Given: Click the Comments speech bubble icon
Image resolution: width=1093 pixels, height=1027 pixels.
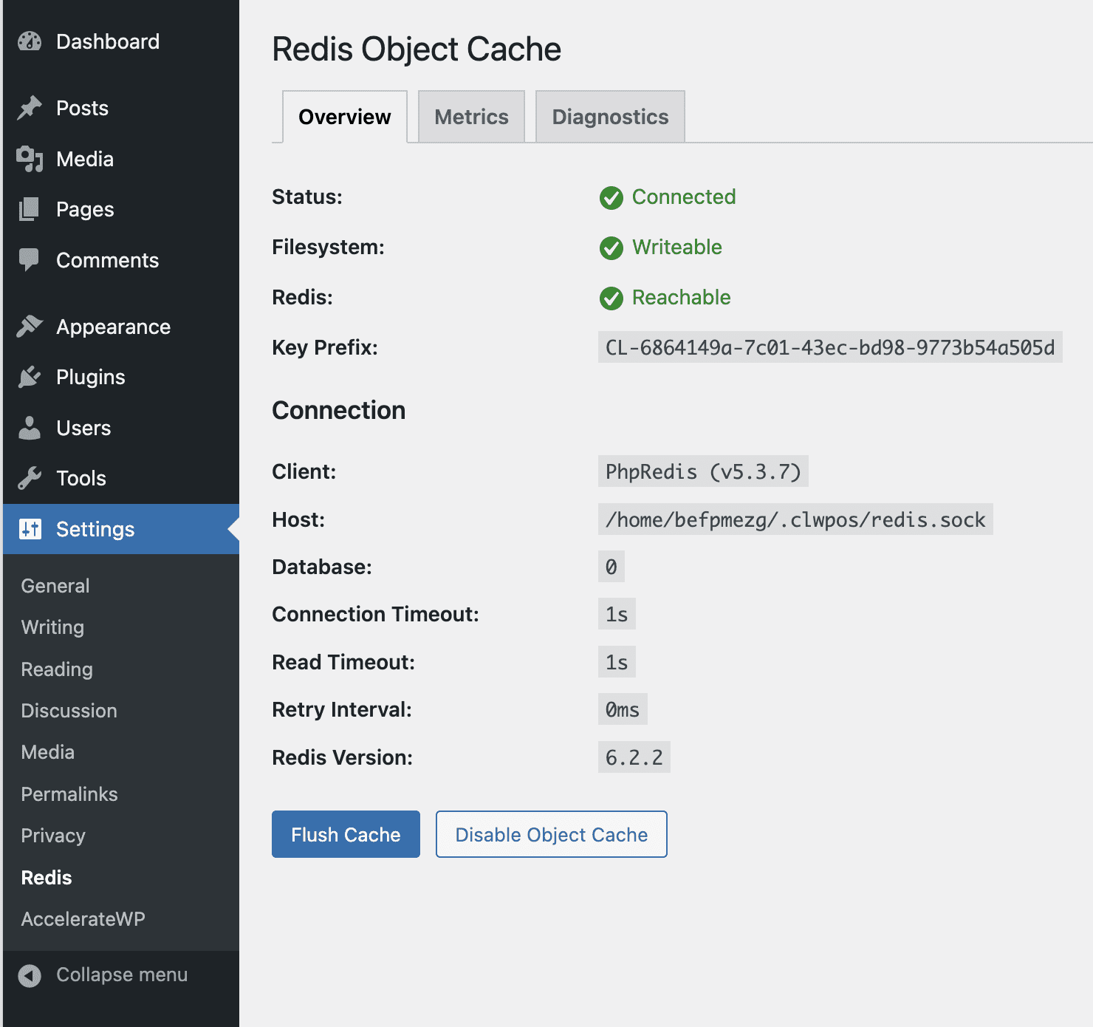Looking at the screenshot, I should 30,260.
